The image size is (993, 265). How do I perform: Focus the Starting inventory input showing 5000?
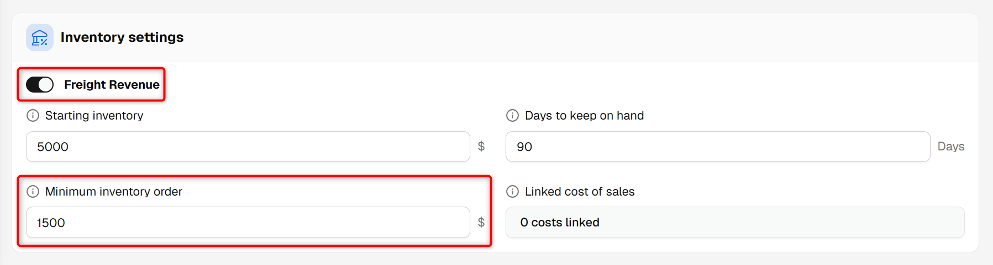248,147
